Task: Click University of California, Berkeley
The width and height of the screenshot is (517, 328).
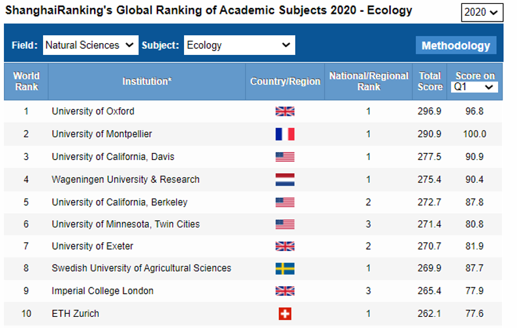Action: point(119,202)
